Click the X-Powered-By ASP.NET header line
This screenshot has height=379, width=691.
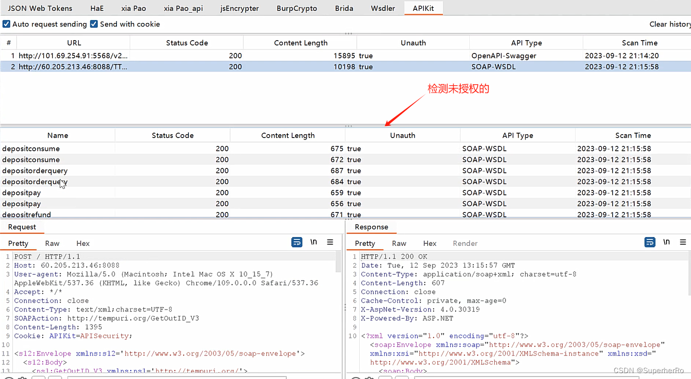[407, 318]
